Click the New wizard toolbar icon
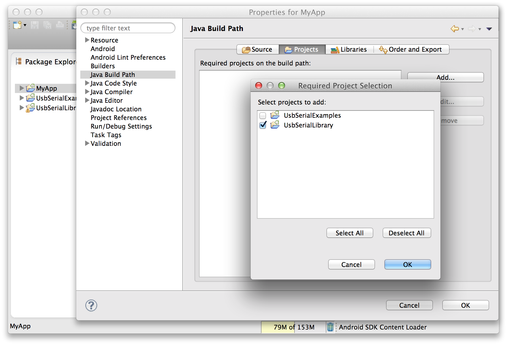This screenshot has height=345, width=507. tap(17, 25)
